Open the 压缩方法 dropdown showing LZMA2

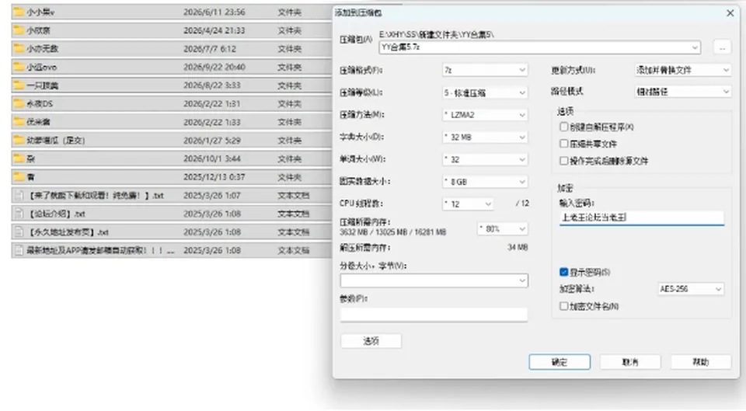(x=485, y=115)
